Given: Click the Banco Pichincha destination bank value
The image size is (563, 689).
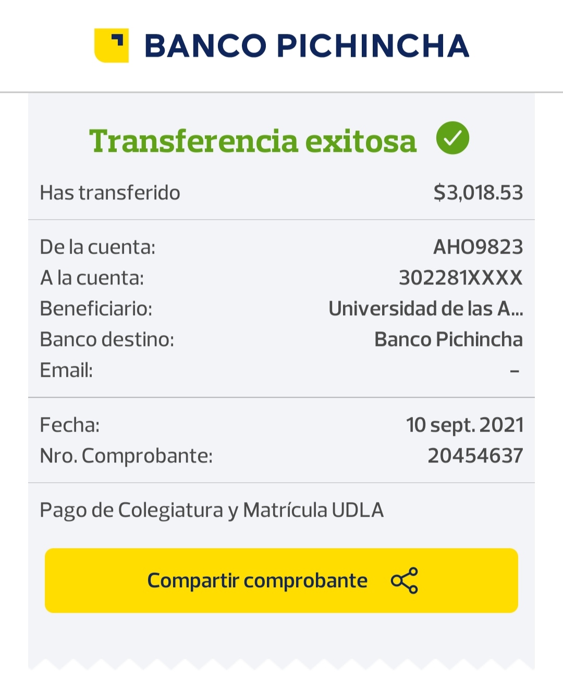Looking at the screenshot, I should tap(448, 339).
